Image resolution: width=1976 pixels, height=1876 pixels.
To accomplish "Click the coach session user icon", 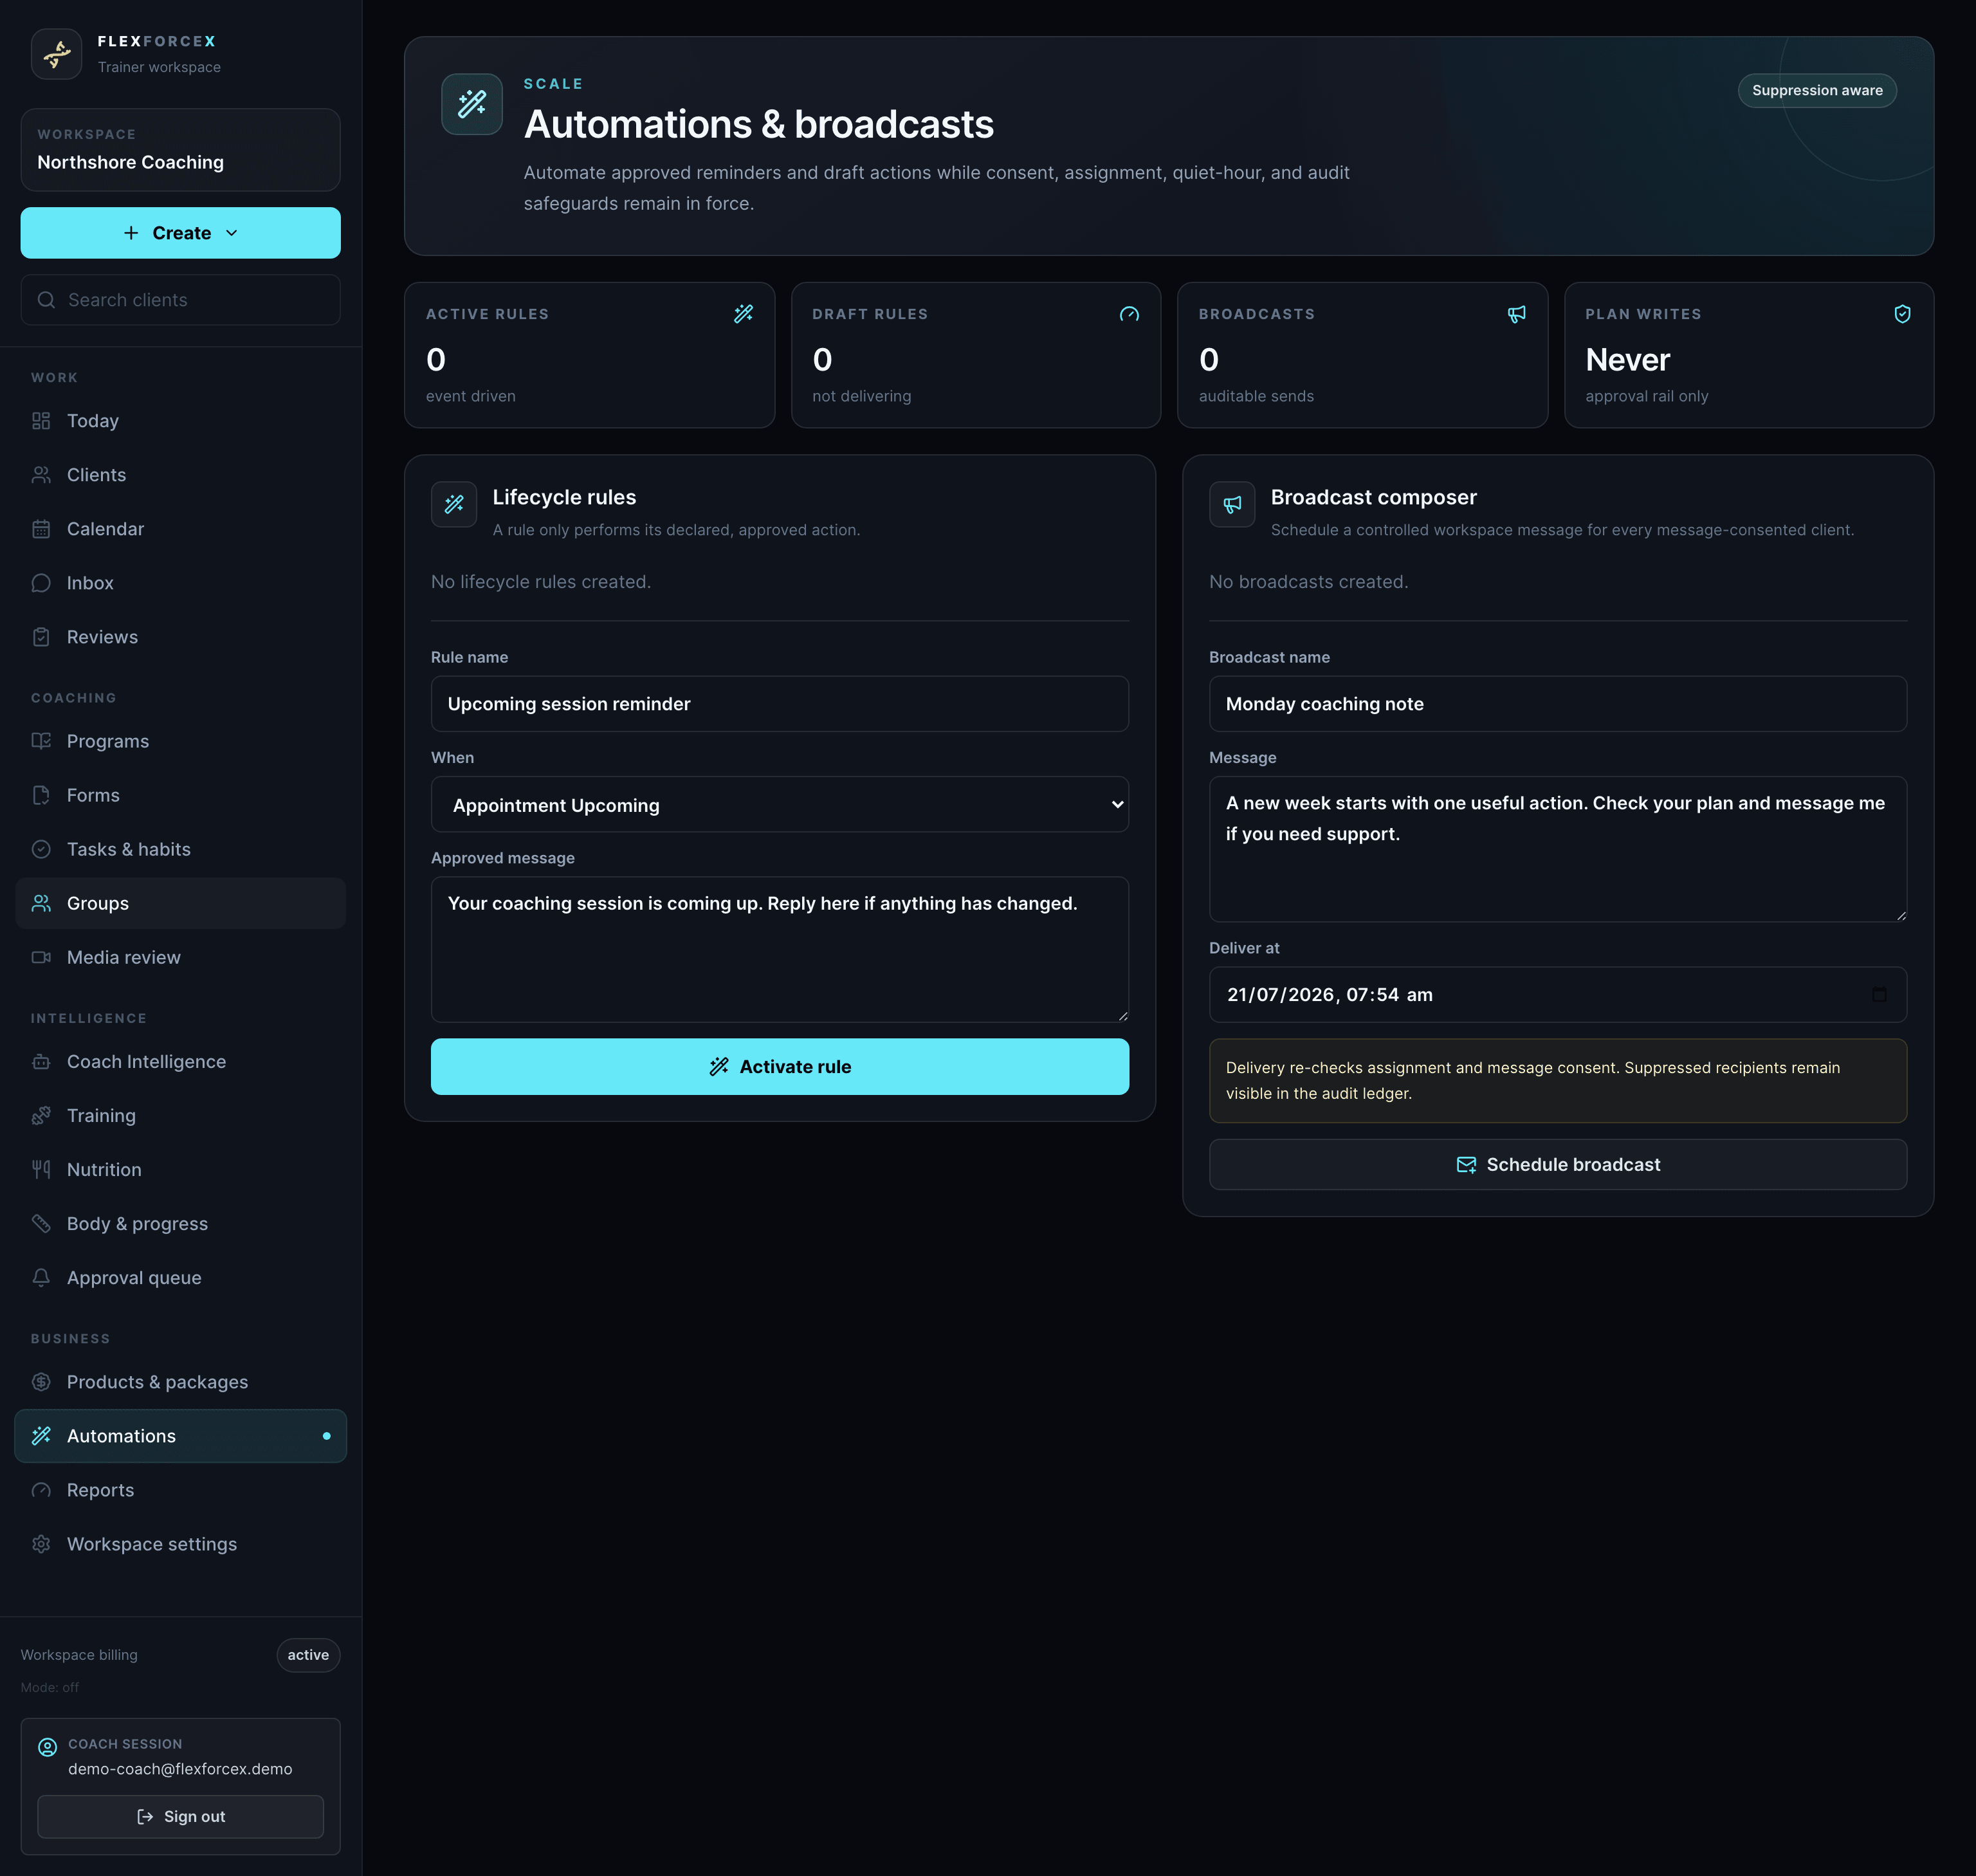I will pos(47,1747).
